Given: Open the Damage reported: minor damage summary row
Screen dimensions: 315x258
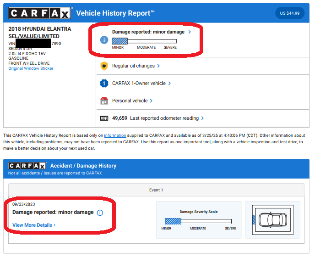Looking at the screenshot, I should (148, 32).
